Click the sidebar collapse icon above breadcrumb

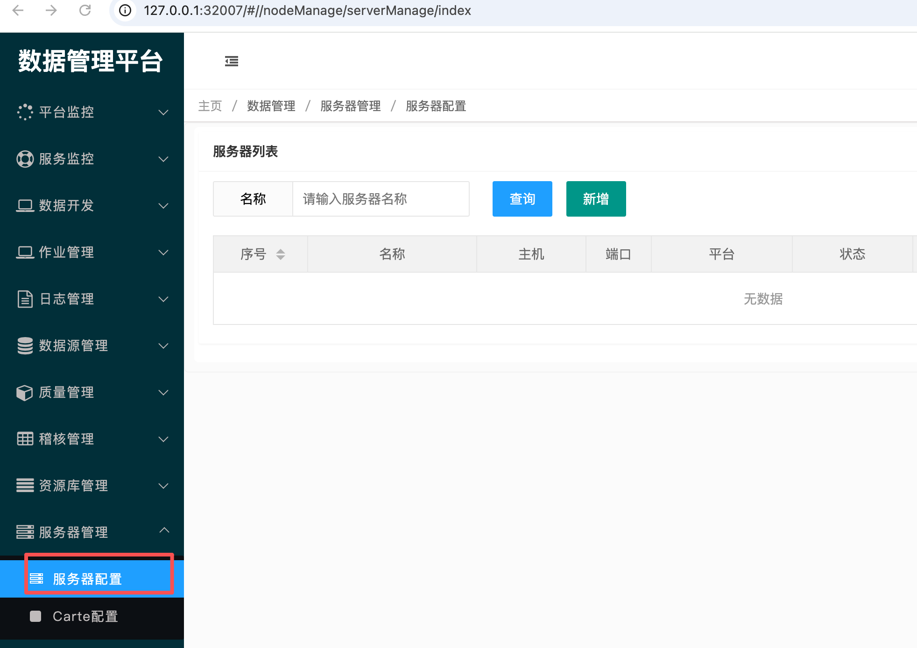tap(232, 61)
